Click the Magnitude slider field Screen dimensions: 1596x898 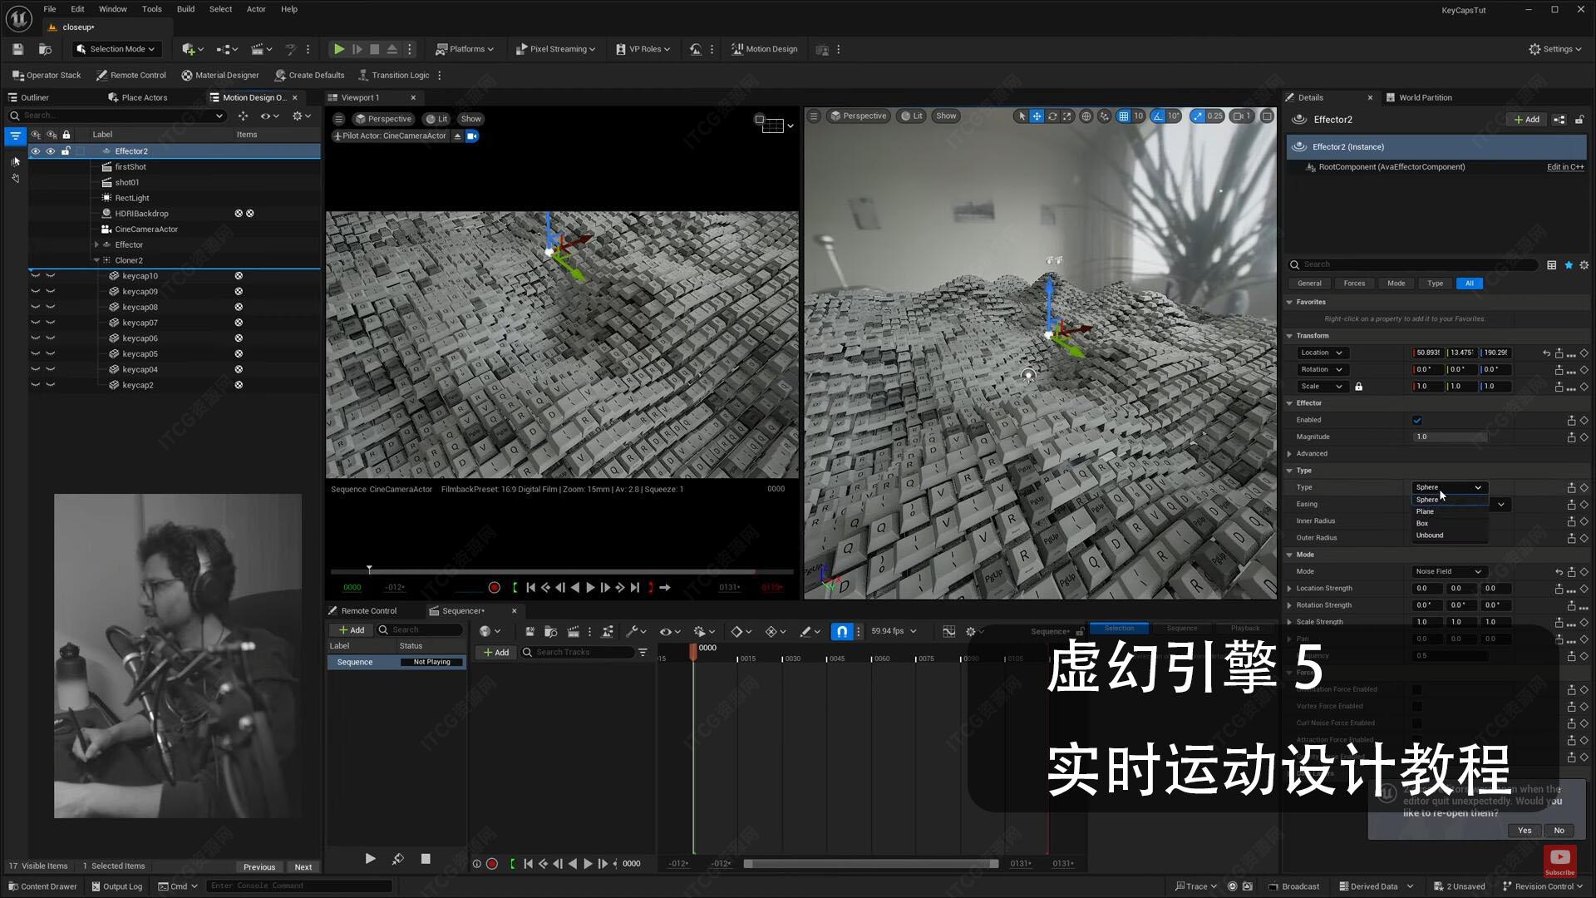tap(1450, 437)
